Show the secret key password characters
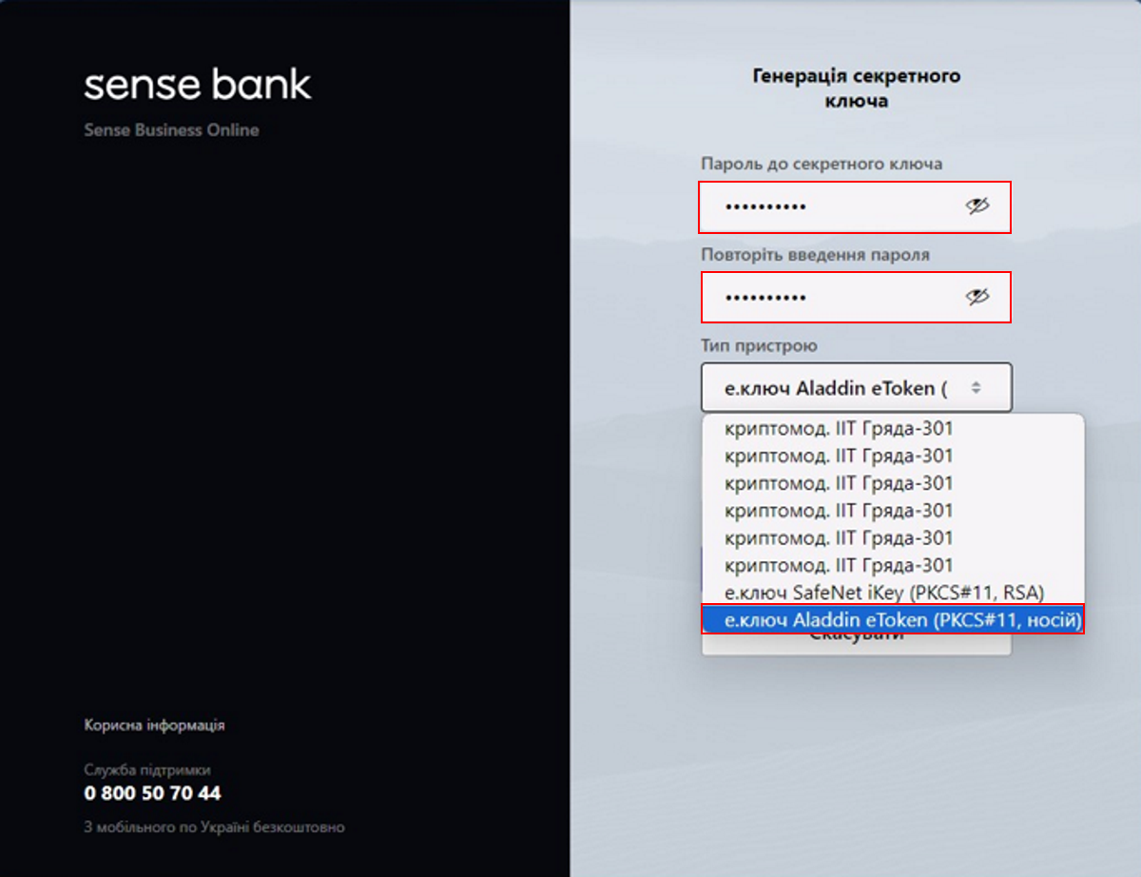This screenshot has width=1141, height=877. (977, 206)
